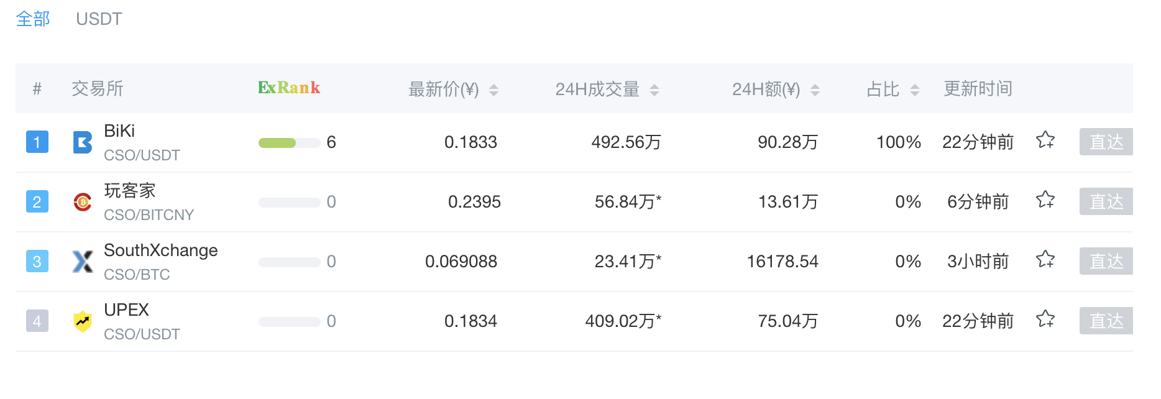
Task: Favorite the BiKi row with its star
Action: [x=1045, y=140]
